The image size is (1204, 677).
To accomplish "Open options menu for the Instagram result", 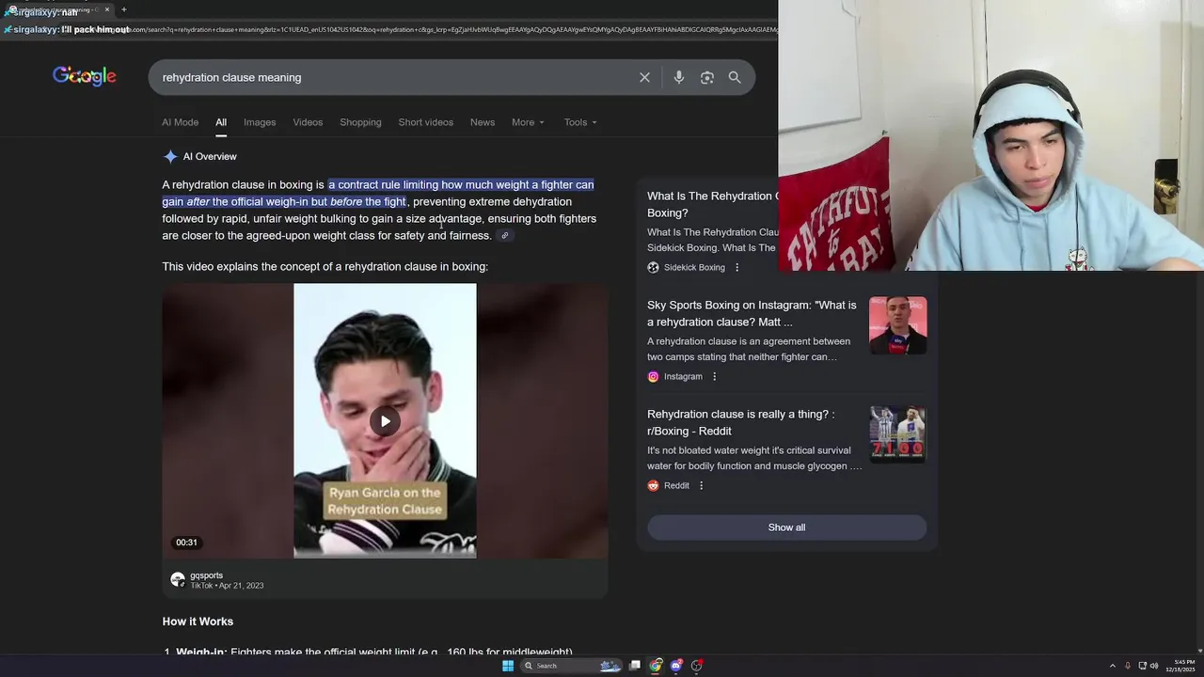I will (x=714, y=376).
